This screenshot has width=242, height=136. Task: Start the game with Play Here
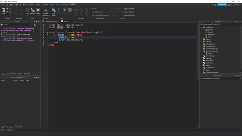click(54, 10)
